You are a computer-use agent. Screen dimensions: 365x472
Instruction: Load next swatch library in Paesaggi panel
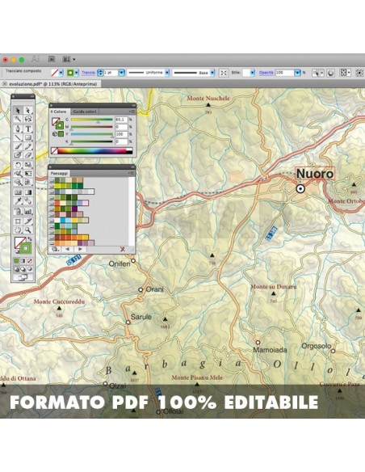pos(80,249)
